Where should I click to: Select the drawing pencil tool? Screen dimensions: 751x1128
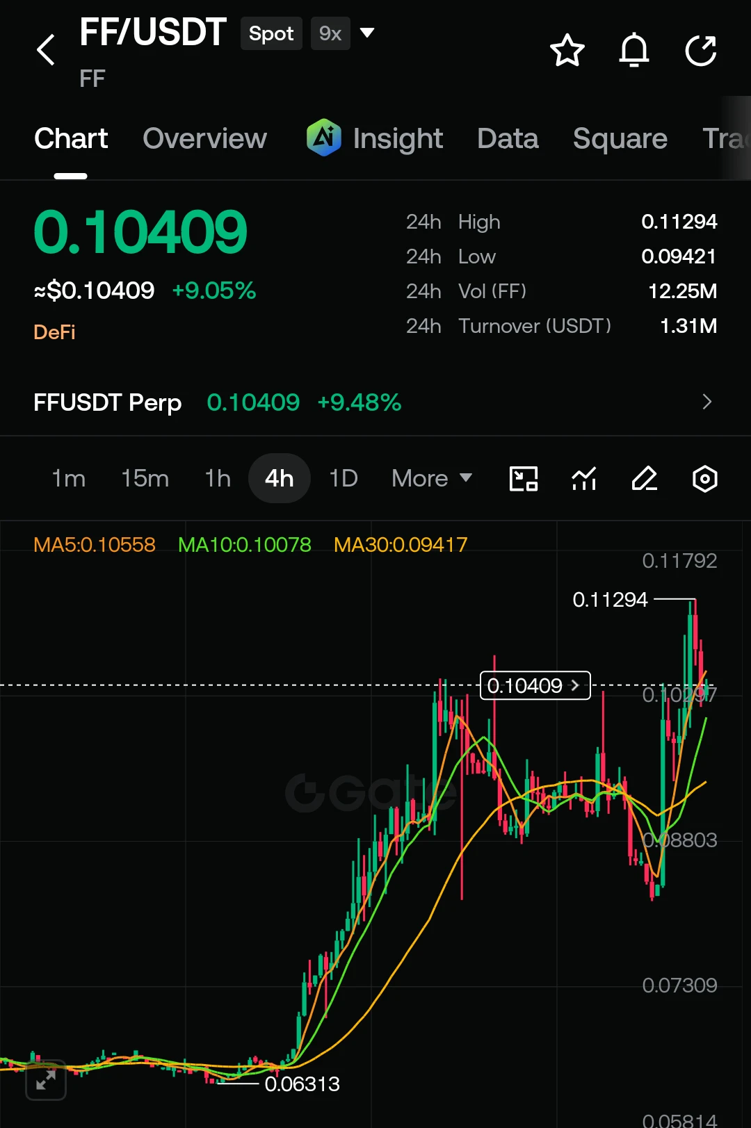(x=645, y=479)
